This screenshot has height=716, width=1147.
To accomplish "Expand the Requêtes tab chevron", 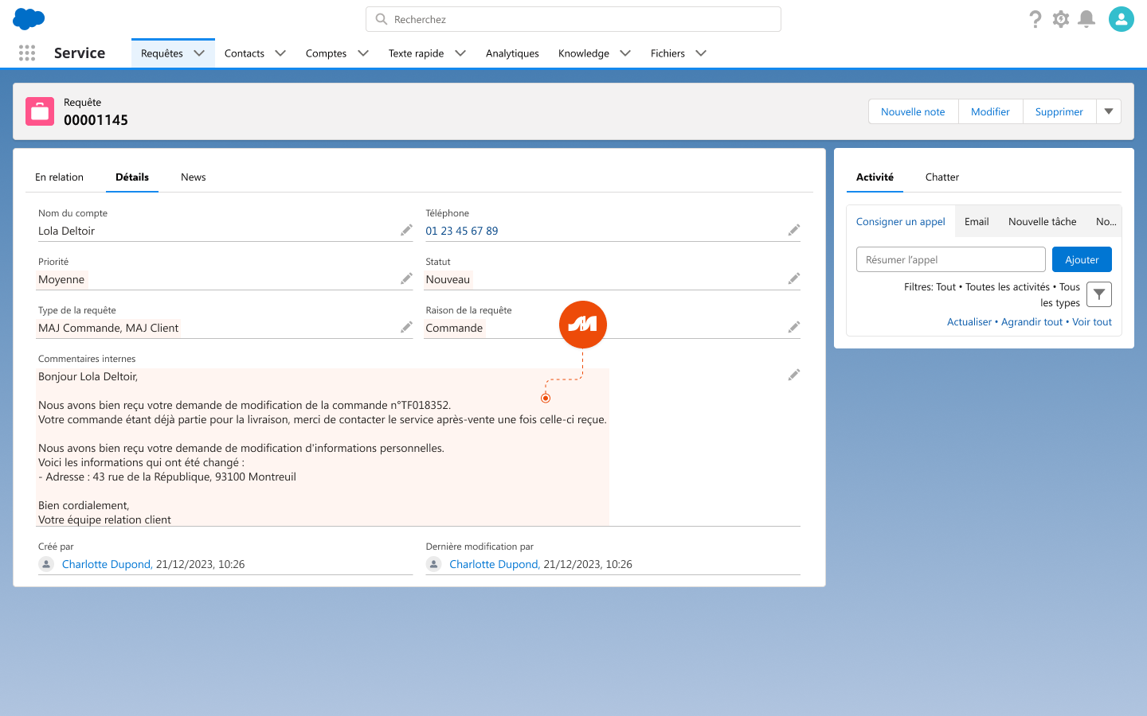I will click(x=199, y=53).
